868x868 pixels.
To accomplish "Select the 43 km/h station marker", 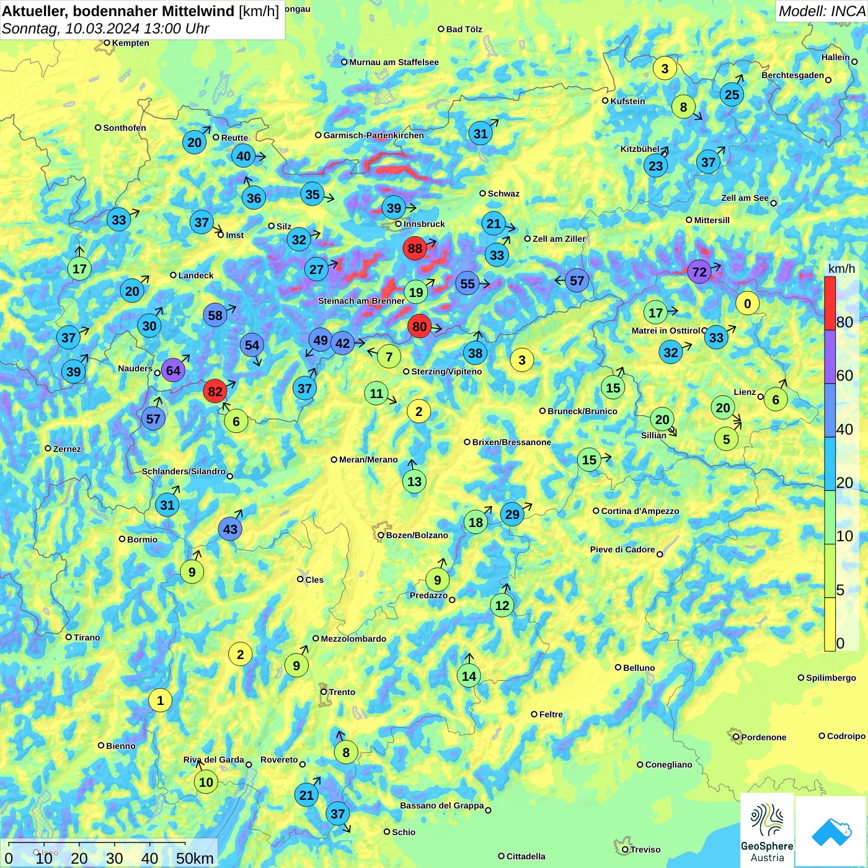I will pyautogui.click(x=230, y=529).
